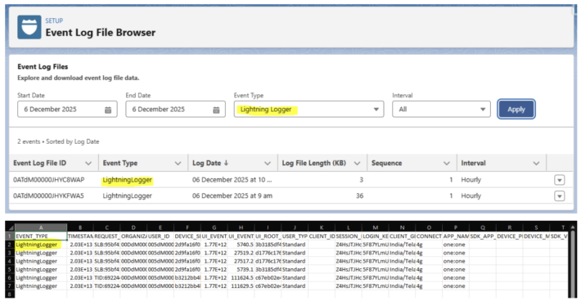581x301 pixels.
Task: Click the USER_ID header cell in spreadsheet
Action: [x=160, y=236]
